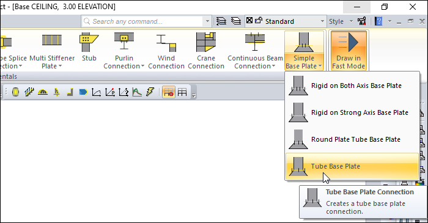Image resolution: width=428 pixels, height=223 pixels.
Task: Click the help question mark icon
Action: click(378, 21)
